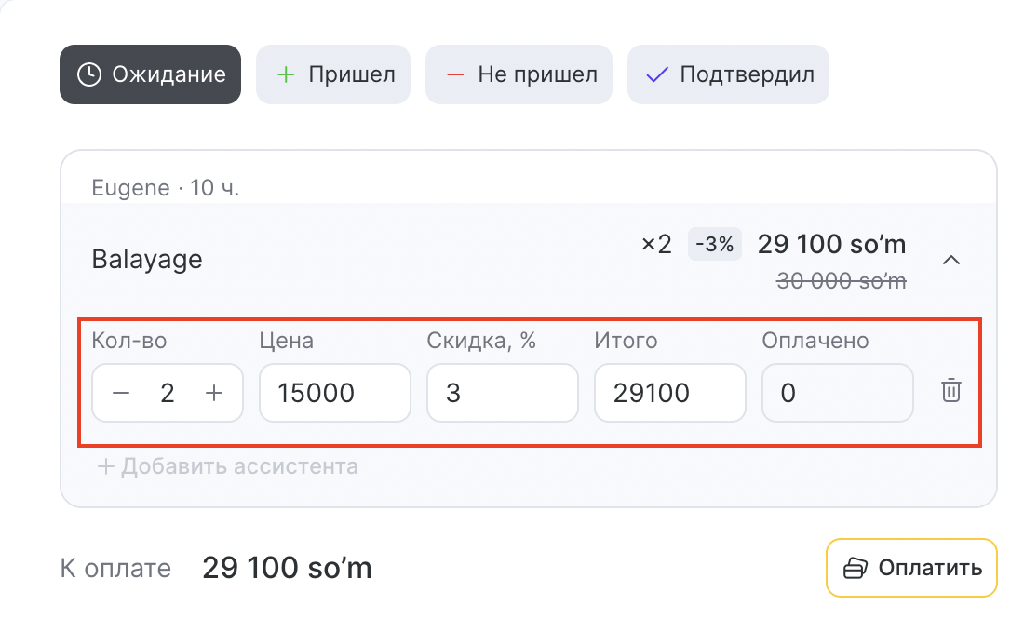Set status to Подтвердил
The height and width of the screenshot is (633, 1024).
point(728,74)
